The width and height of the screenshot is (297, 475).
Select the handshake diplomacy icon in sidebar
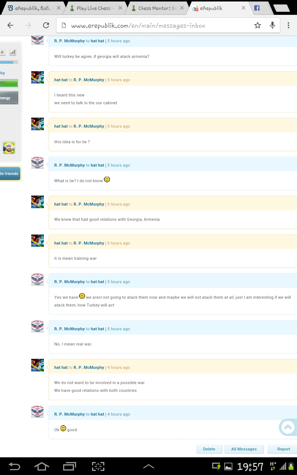pyautogui.click(x=9, y=148)
